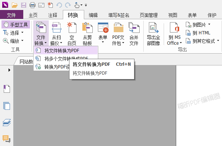Expand the PDF文件包 dropdown arrow
Image resolution: width=222 pixels, height=146 pixels.
(123, 43)
